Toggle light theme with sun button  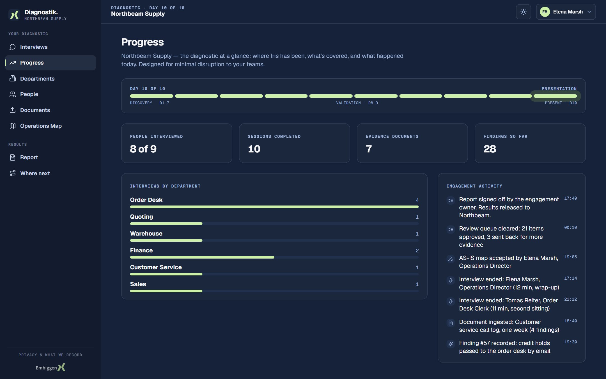[523, 12]
